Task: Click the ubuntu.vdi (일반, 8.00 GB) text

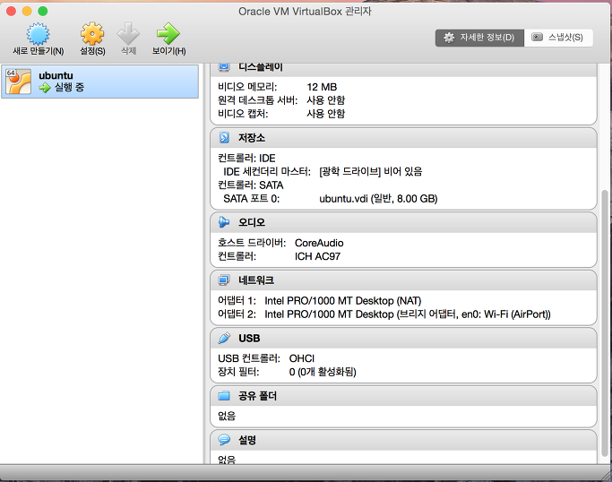Action: (x=378, y=199)
